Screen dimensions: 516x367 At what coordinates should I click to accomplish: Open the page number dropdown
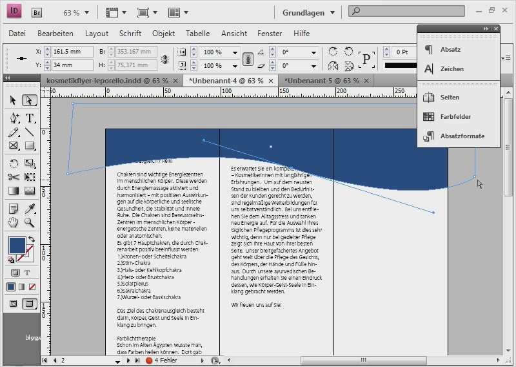[117, 361]
